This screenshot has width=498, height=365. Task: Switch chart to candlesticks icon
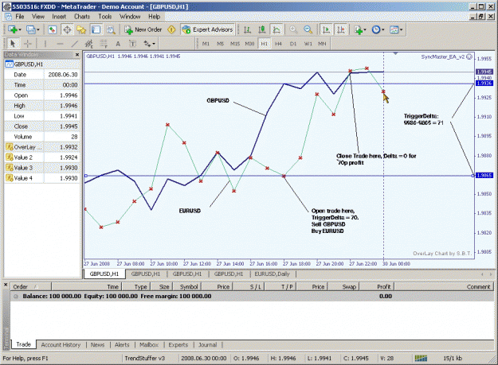261,29
